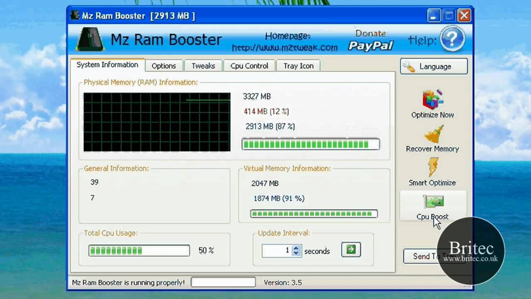The height and width of the screenshot is (299, 531).
Task: Click the '414 MB (12 %)' used value
Action: pyautogui.click(x=266, y=111)
